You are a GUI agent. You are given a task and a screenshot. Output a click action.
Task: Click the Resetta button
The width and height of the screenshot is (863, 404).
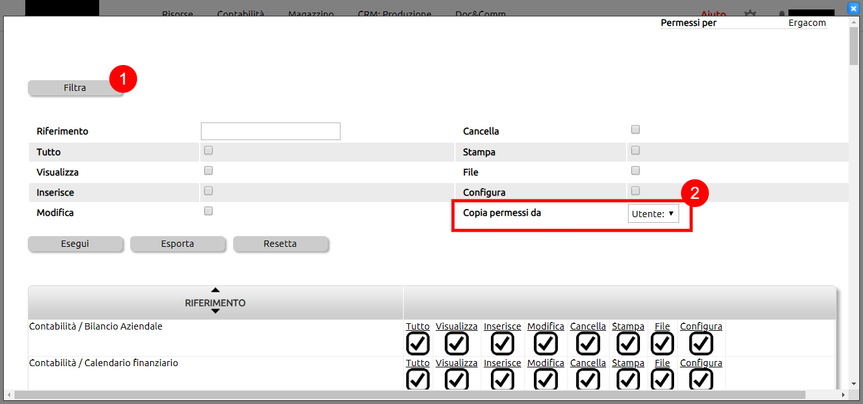(x=281, y=244)
